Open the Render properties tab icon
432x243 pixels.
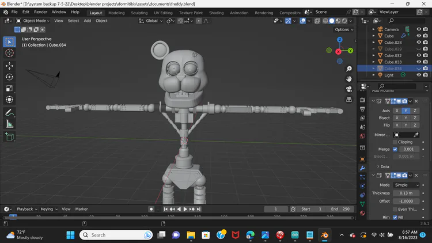362,100
